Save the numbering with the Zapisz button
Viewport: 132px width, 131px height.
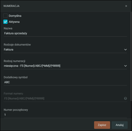102,125
